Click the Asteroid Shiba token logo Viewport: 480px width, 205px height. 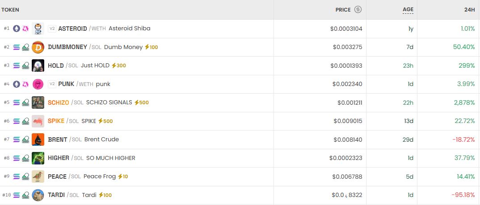tap(38, 29)
